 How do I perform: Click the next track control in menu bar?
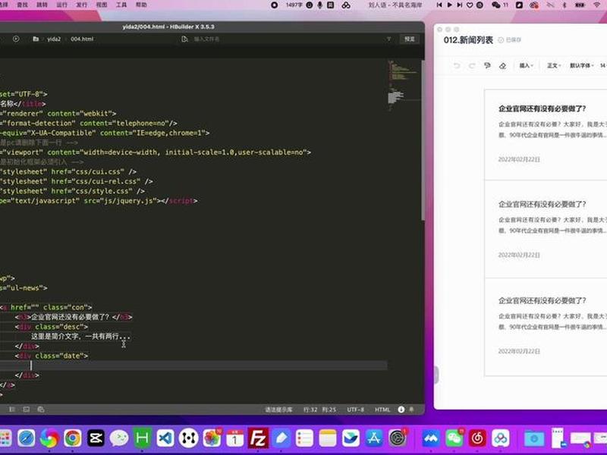pyautogui.click(x=460, y=5)
